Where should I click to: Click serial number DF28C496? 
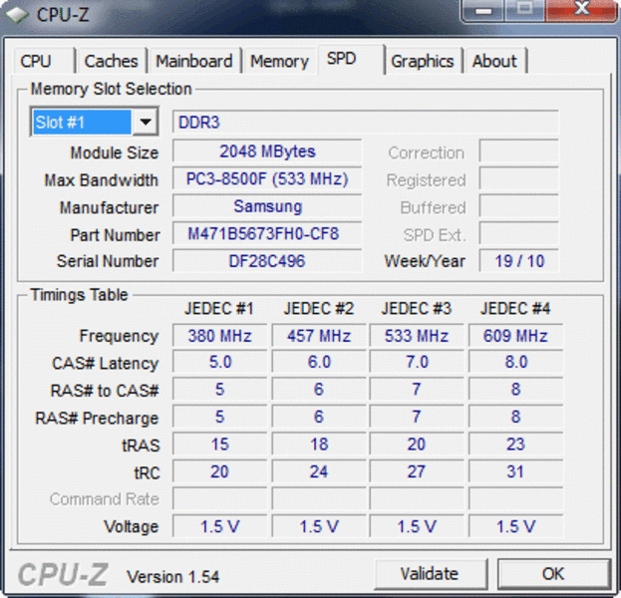tap(267, 261)
